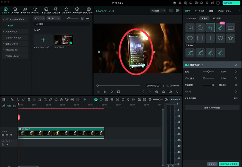The image size is (242, 167).
Task: Select the import mask icon
Action: tap(190, 28)
